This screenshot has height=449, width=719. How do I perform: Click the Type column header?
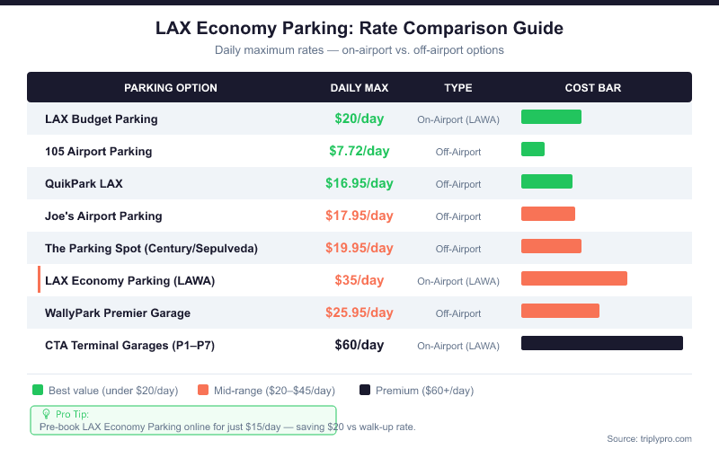click(x=458, y=88)
